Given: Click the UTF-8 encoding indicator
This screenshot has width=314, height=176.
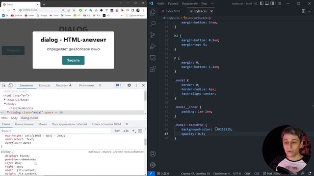Looking at the screenshot, I should coord(237,174).
